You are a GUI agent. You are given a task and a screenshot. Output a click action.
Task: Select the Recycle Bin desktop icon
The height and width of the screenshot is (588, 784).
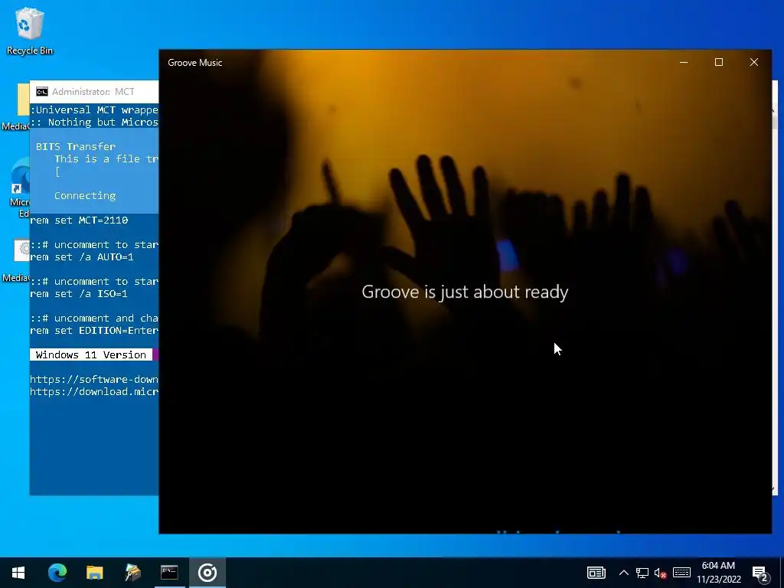(x=30, y=31)
